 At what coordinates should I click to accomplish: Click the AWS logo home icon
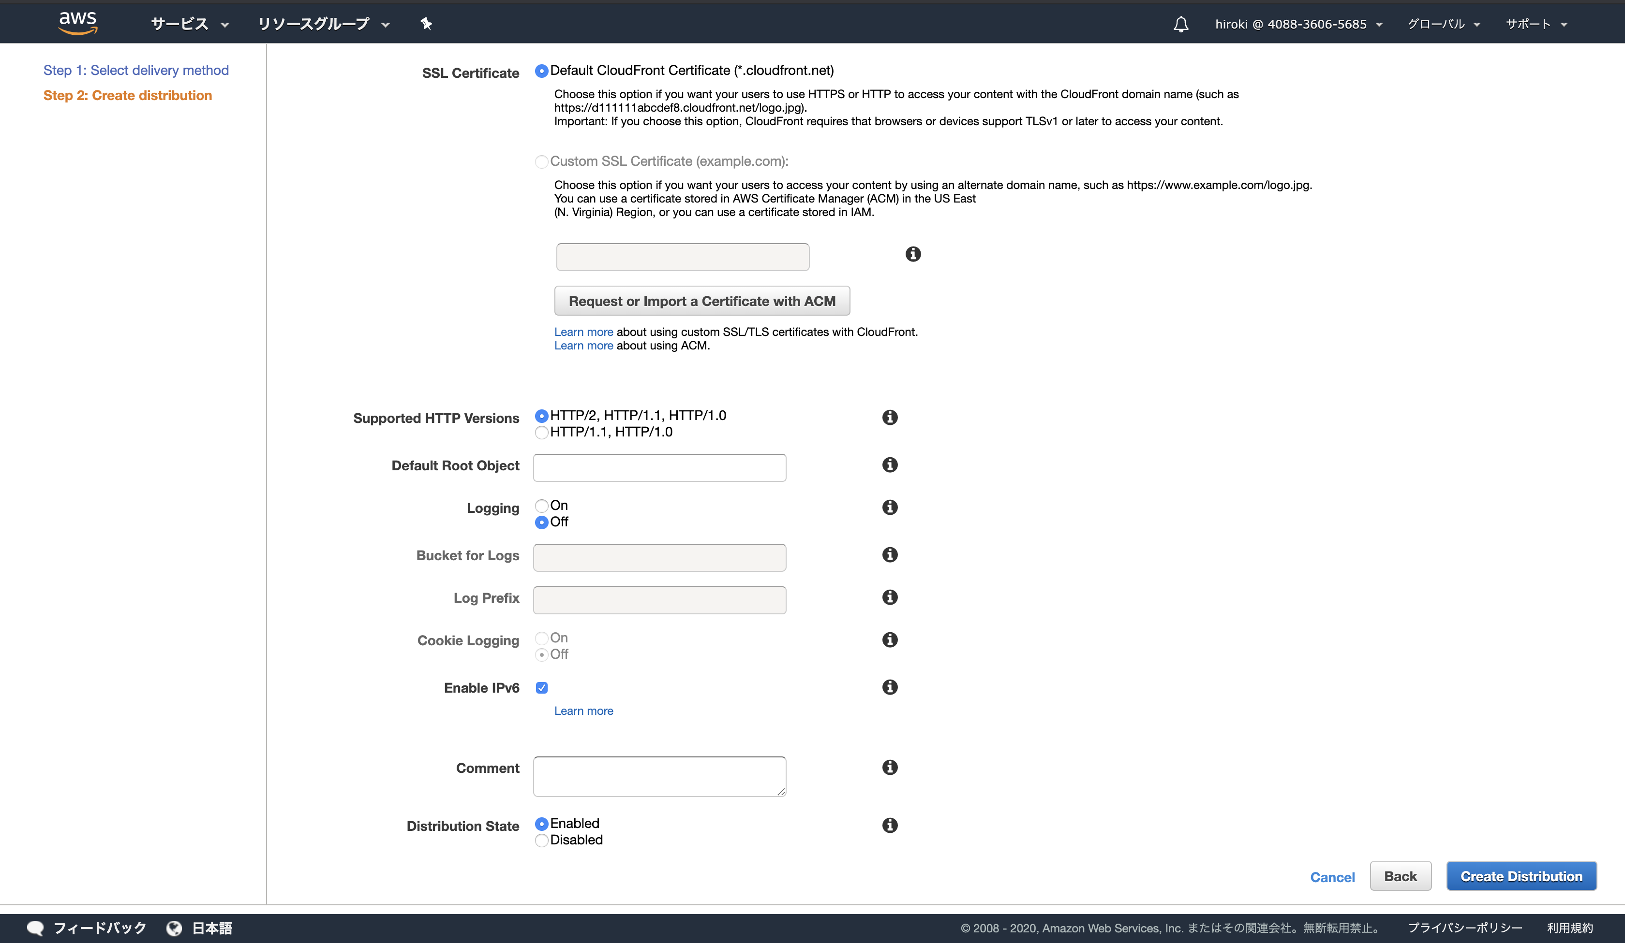(77, 23)
